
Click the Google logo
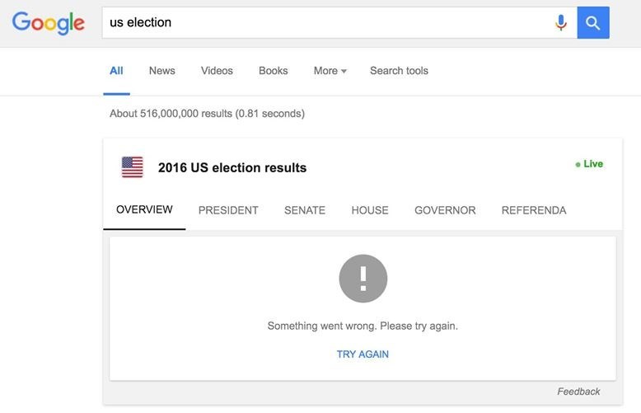click(49, 23)
